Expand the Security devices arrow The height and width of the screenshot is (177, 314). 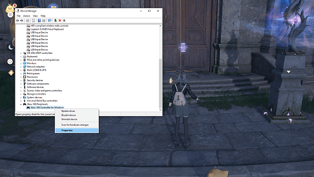pyautogui.click(x=21, y=80)
